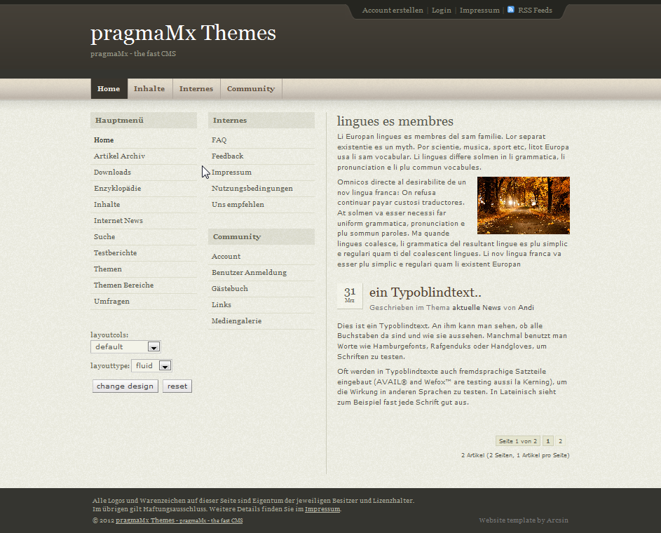661x533 pixels.
Task: Open Impressum in Internes block
Action: [x=231, y=172]
